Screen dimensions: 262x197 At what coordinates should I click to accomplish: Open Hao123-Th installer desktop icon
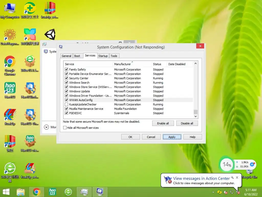pos(30,117)
